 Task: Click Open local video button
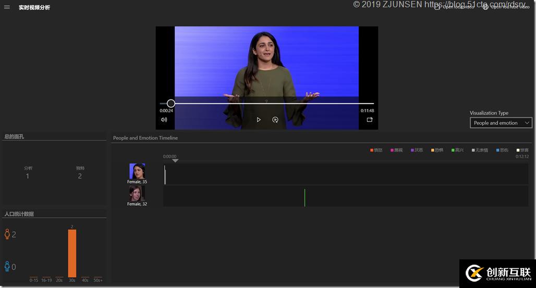tap(454, 7)
